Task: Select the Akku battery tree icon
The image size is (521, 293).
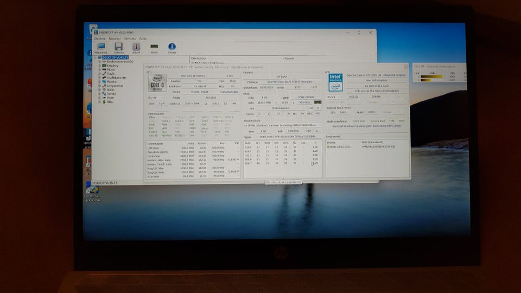Action: click(104, 102)
